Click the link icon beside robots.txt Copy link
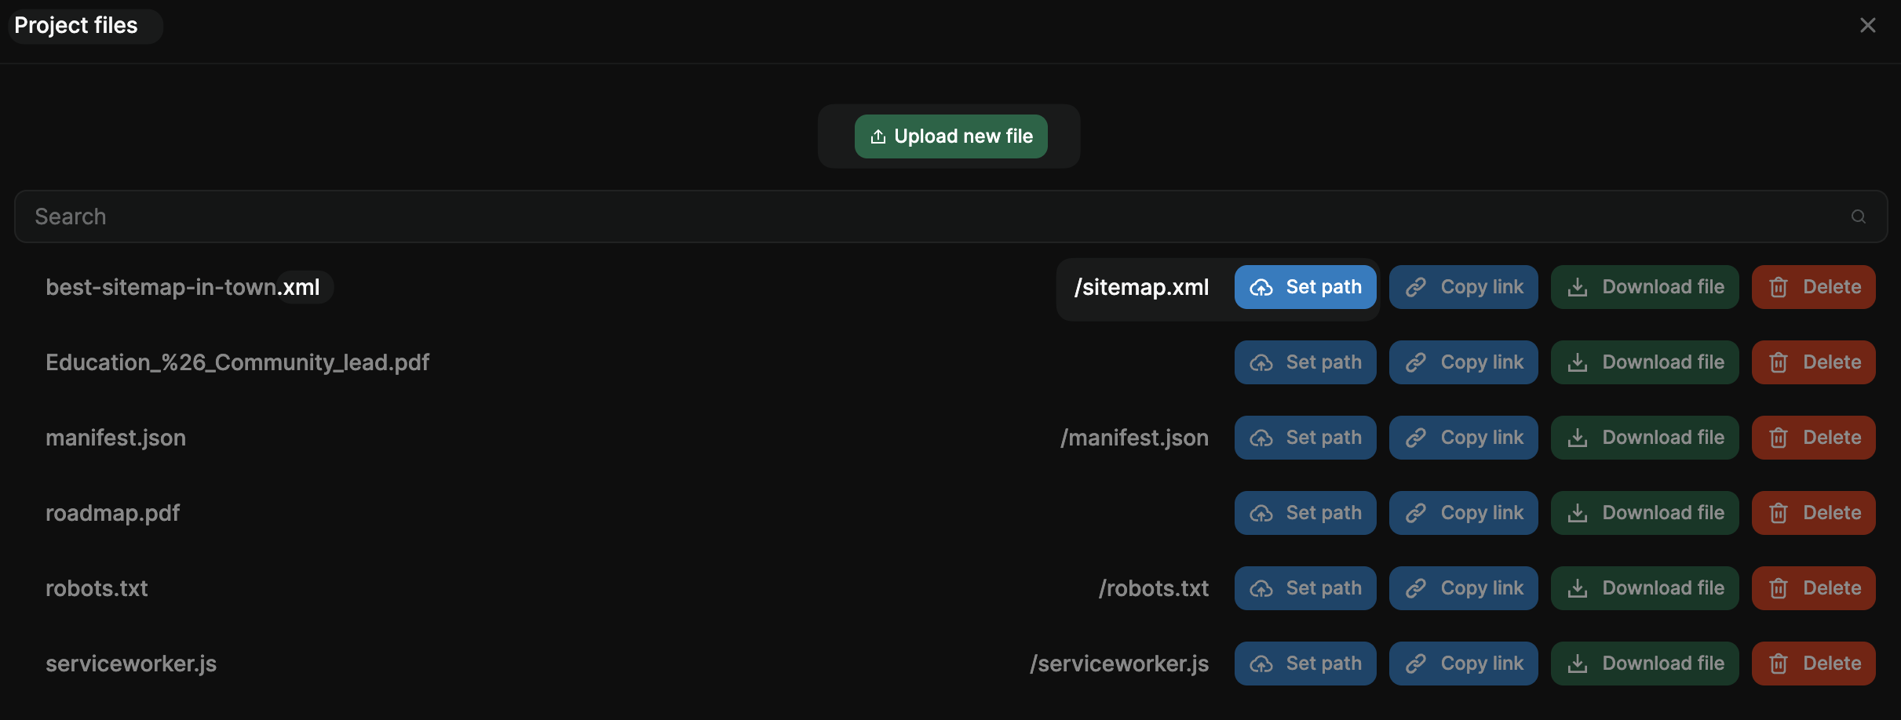The width and height of the screenshot is (1901, 720). point(1417,587)
